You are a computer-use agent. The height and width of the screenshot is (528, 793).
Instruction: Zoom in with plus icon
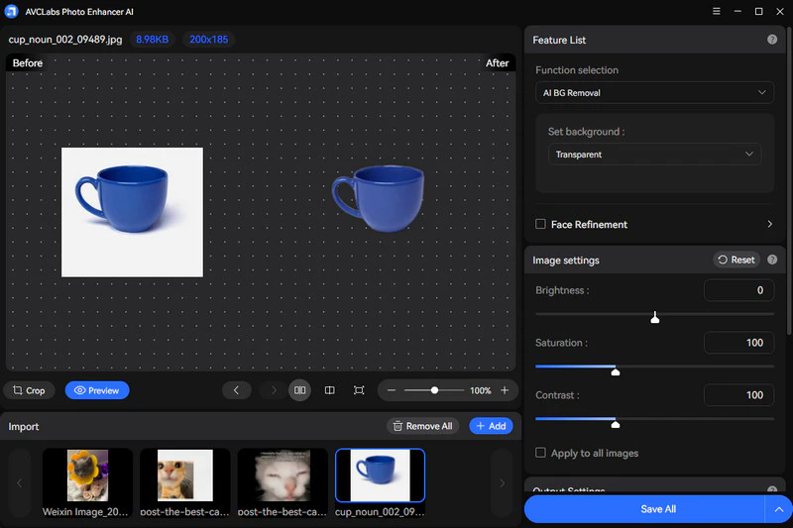505,390
